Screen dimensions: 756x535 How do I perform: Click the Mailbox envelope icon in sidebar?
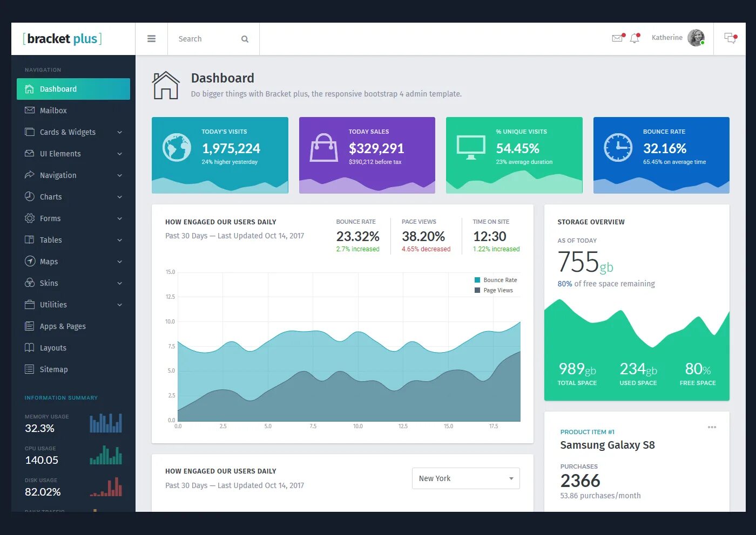(30, 110)
